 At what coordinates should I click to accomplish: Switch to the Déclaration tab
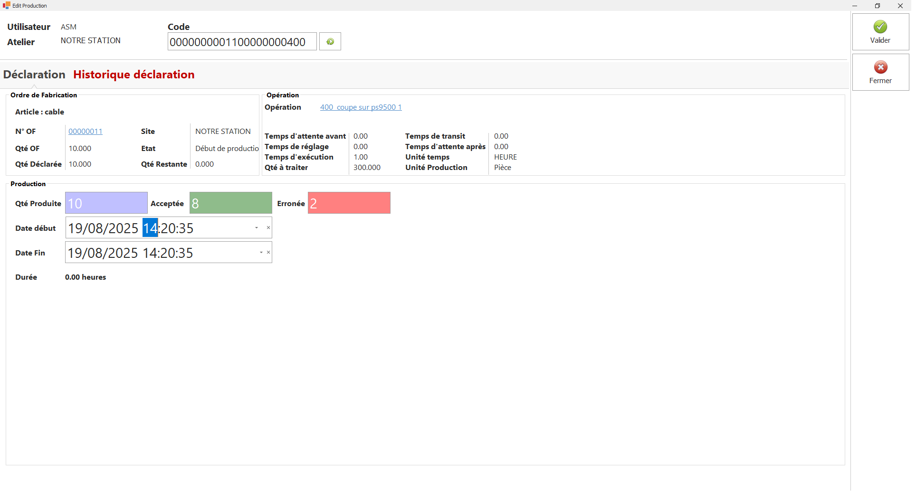[x=34, y=75]
